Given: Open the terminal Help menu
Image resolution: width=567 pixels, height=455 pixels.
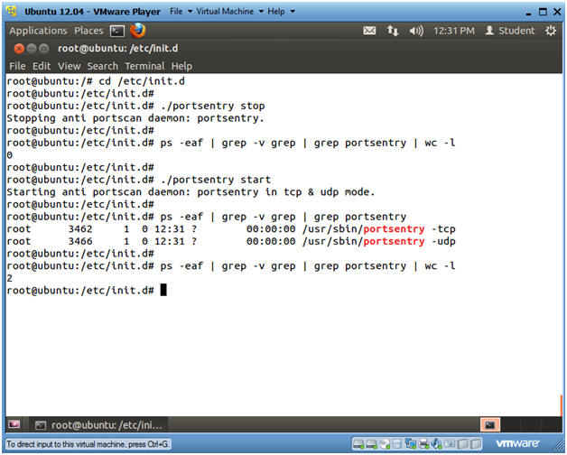Looking at the screenshot, I should coord(181,66).
